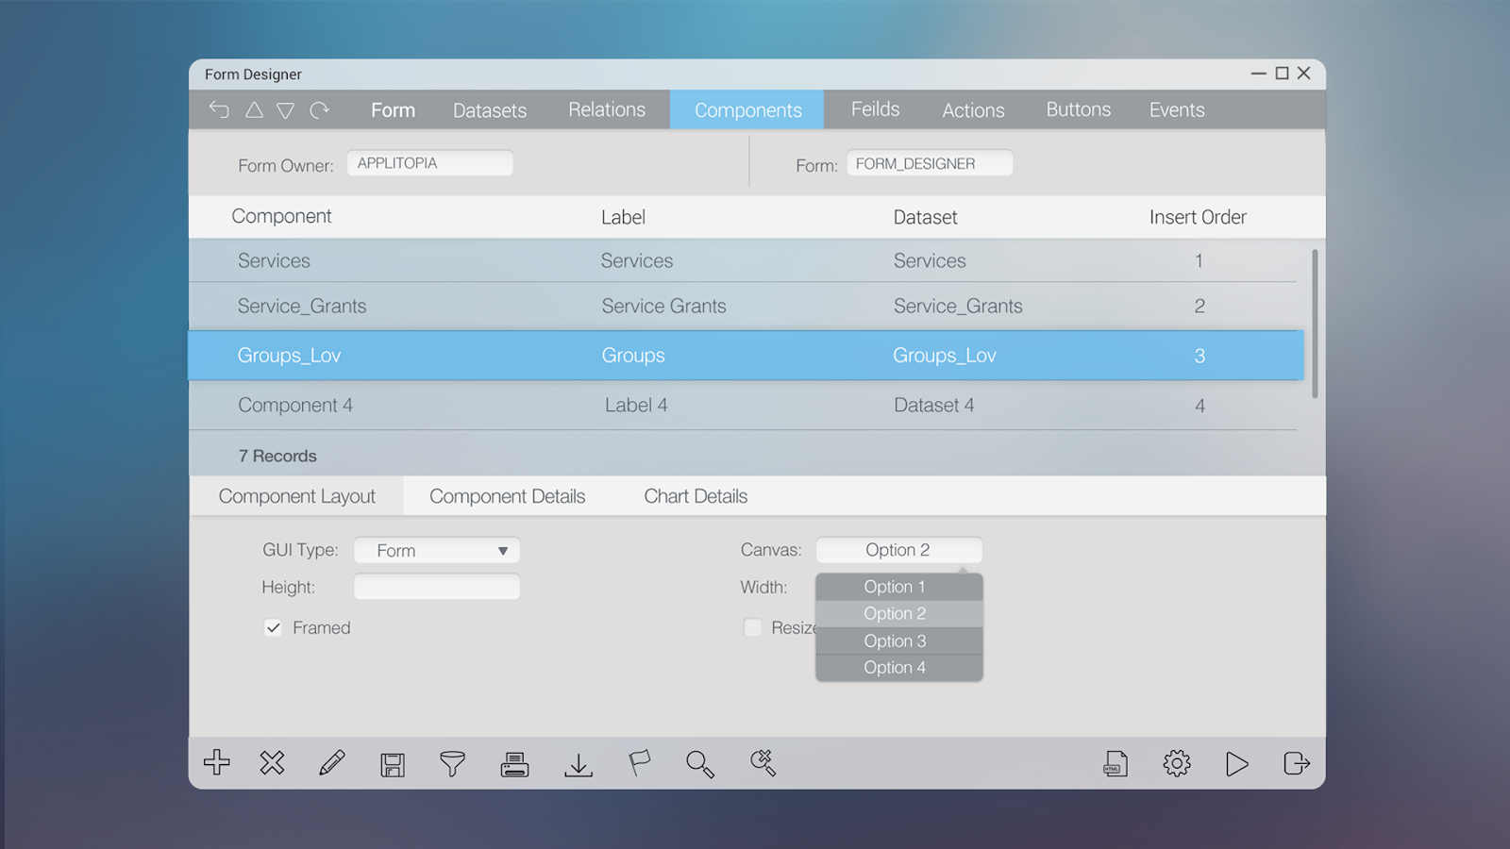Click the magnifier search icon
The height and width of the screenshot is (849, 1510).
(x=700, y=764)
